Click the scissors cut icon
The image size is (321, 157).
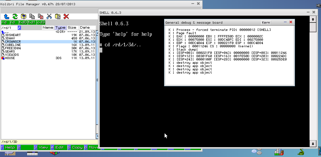tap(49, 16)
